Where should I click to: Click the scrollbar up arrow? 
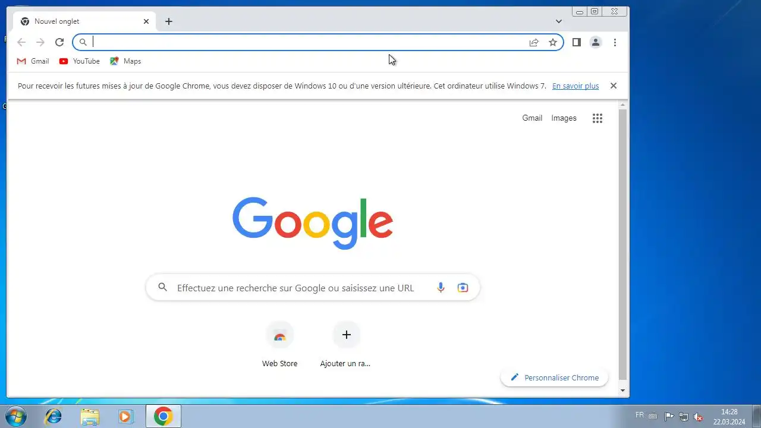622,105
